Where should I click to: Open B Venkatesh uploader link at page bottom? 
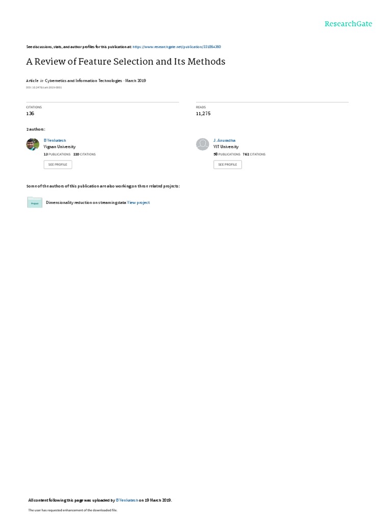tap(127, 501)
